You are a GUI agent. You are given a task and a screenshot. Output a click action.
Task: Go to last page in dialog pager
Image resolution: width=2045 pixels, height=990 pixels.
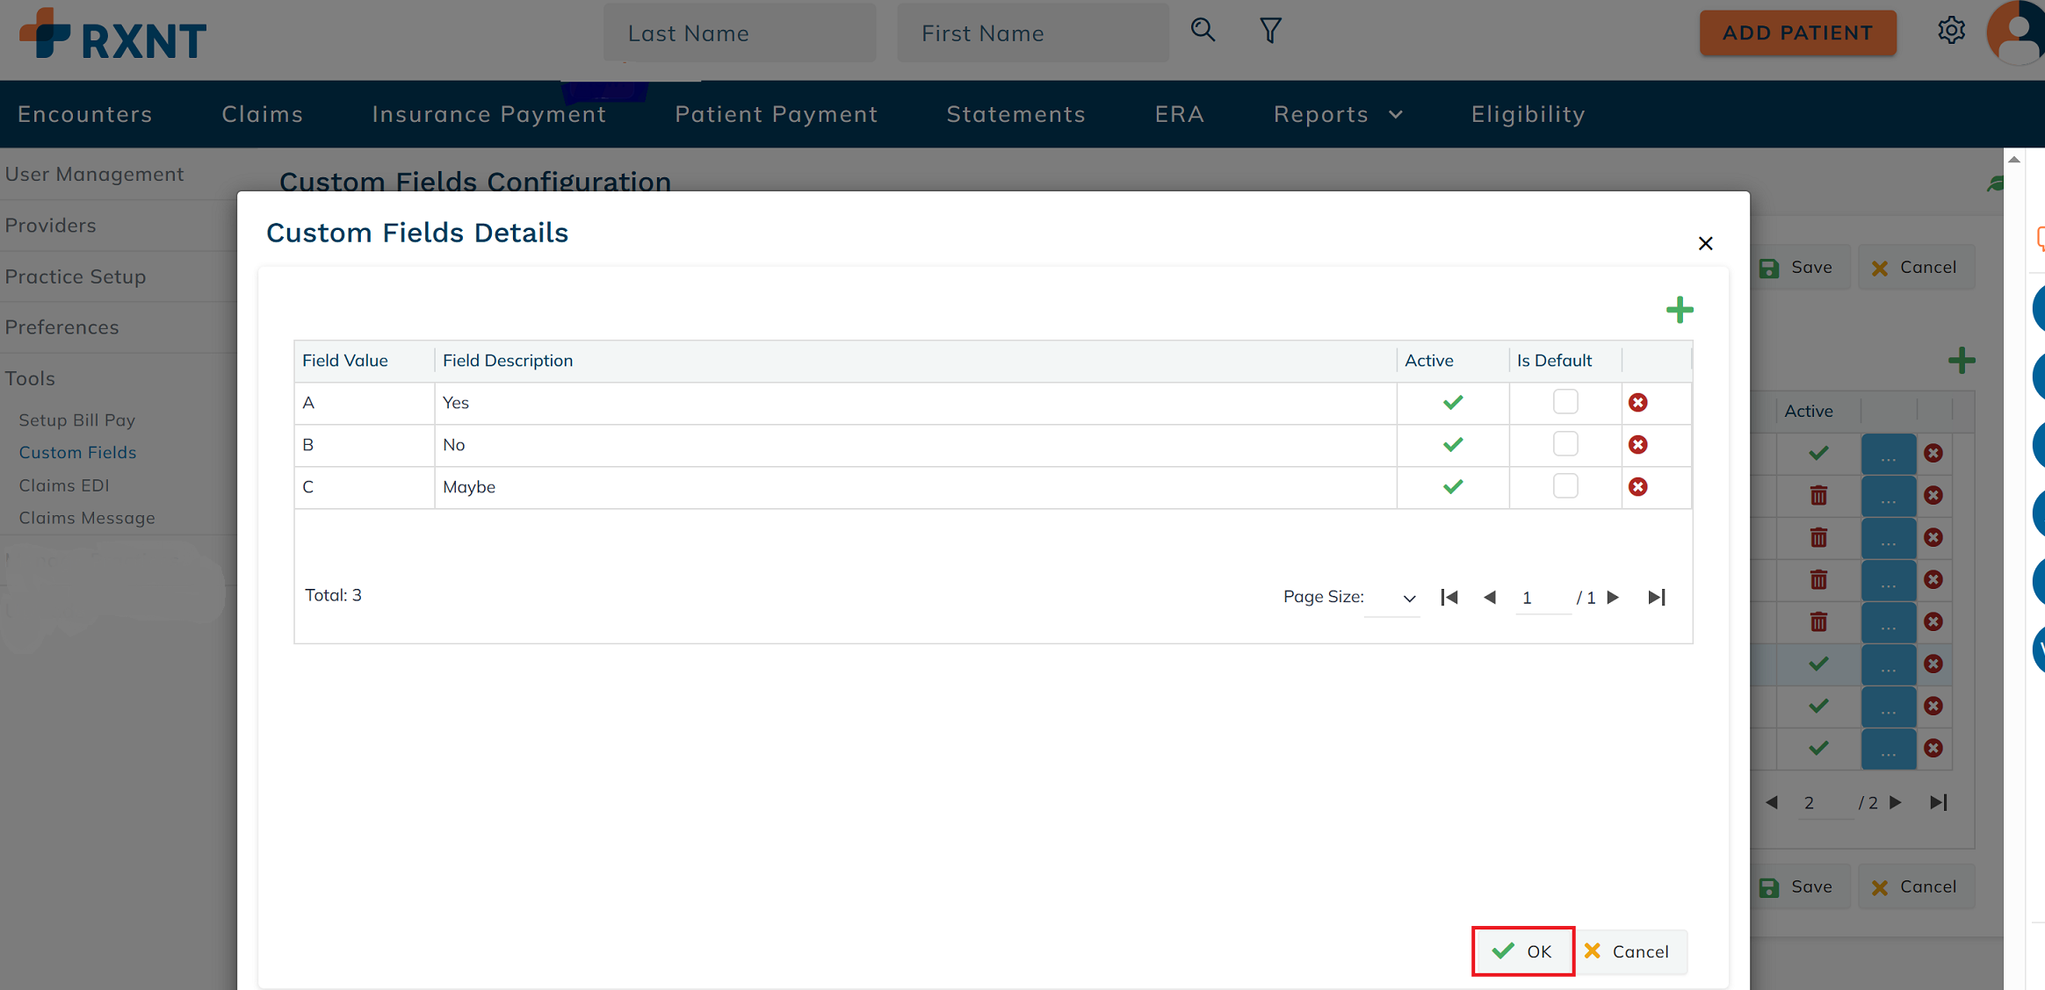[1657, 598]
